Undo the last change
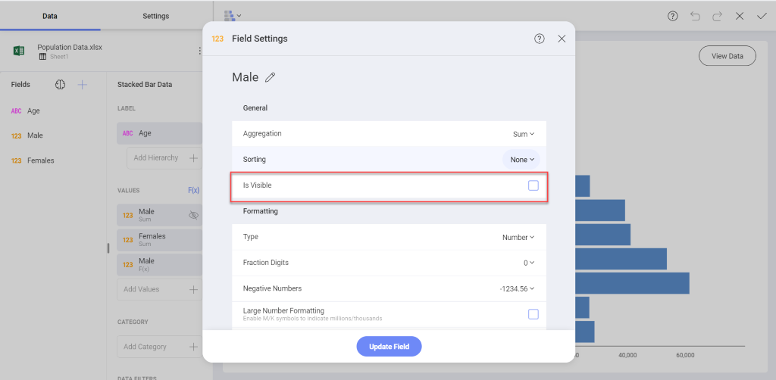 tap(695, 17)
